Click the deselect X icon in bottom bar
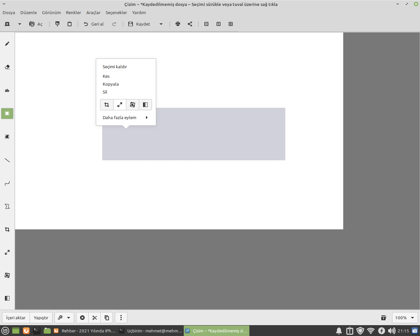 (x=82, y=318)
